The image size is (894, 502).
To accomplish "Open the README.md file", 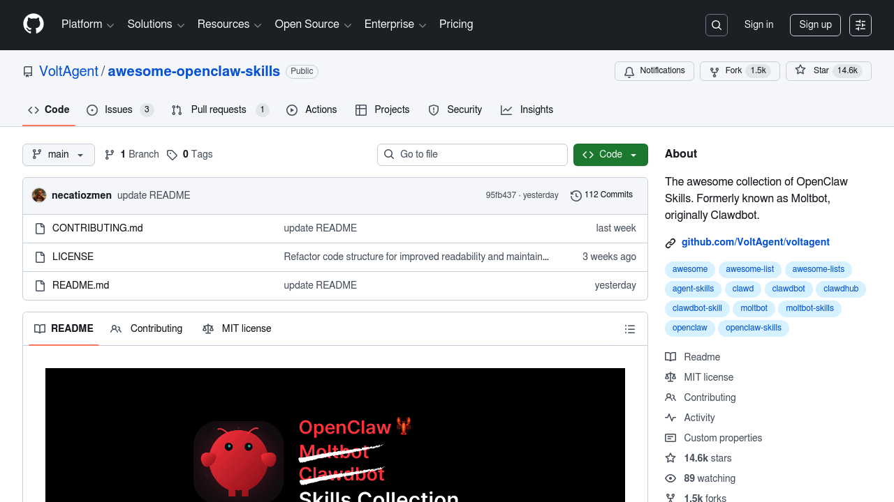I will click(81, 285).
